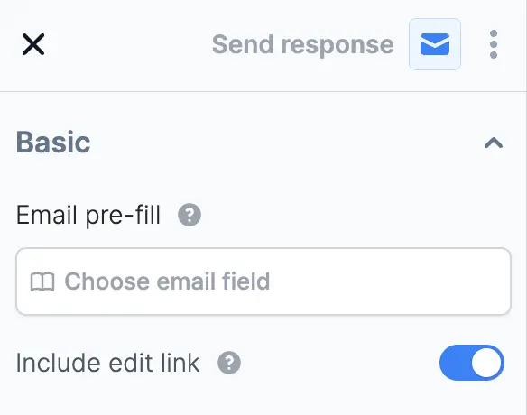Show help for Include edit link
Viewport: 527px width, 415px height.
[229, 363]
